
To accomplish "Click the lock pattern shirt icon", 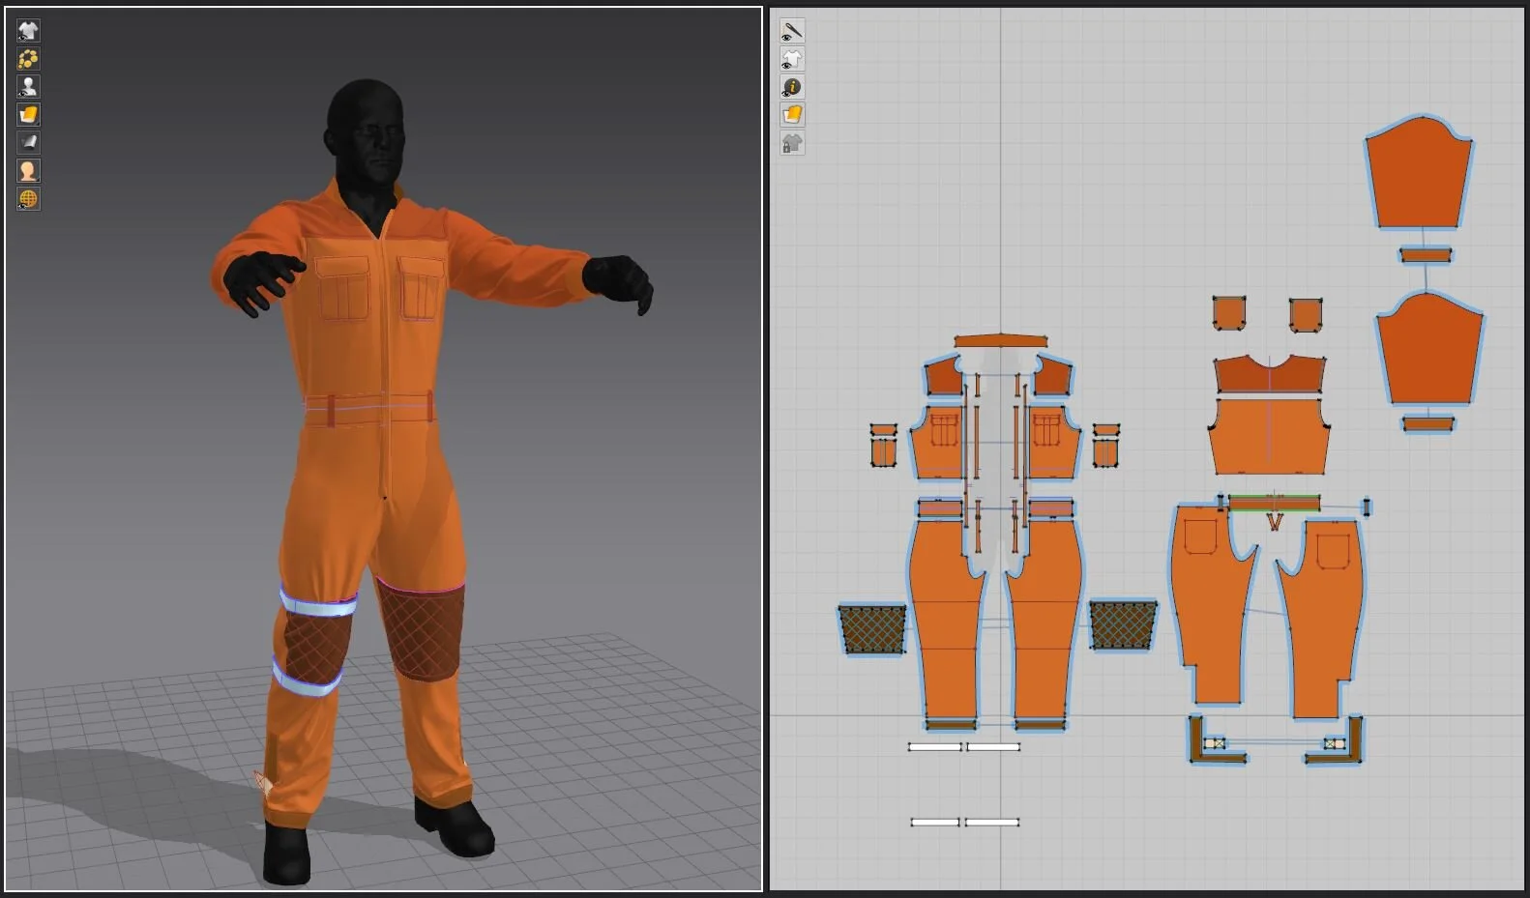I will (792, 143).
